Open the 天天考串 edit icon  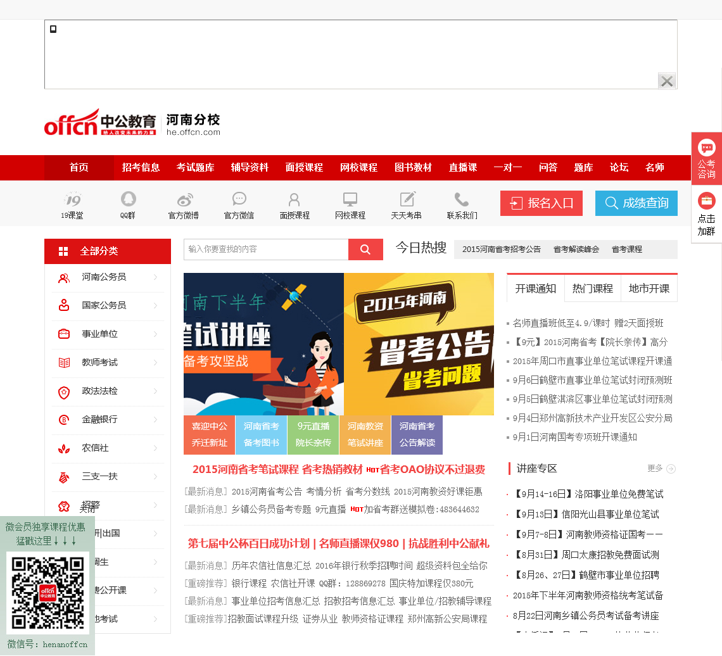(407, 199)
